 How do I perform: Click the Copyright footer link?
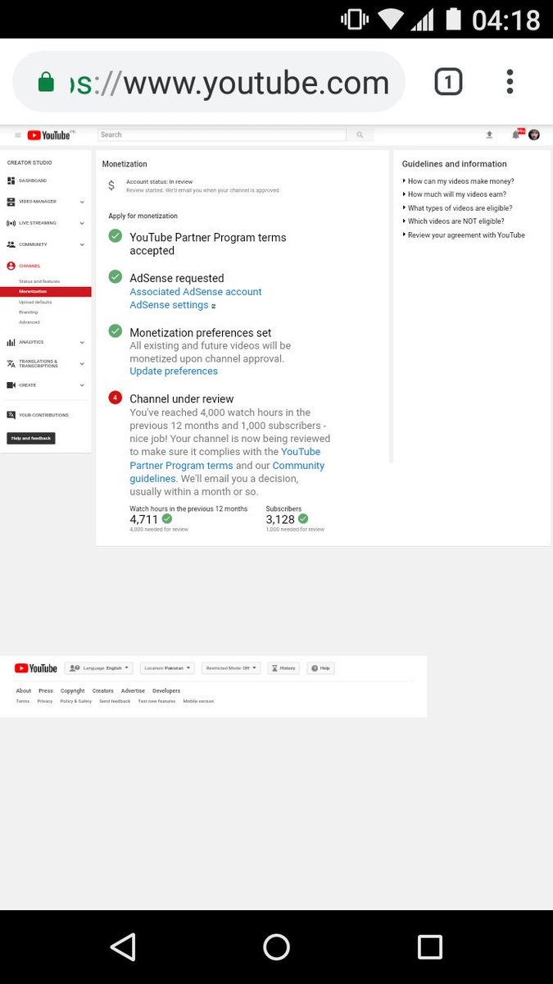pos(73,691)
